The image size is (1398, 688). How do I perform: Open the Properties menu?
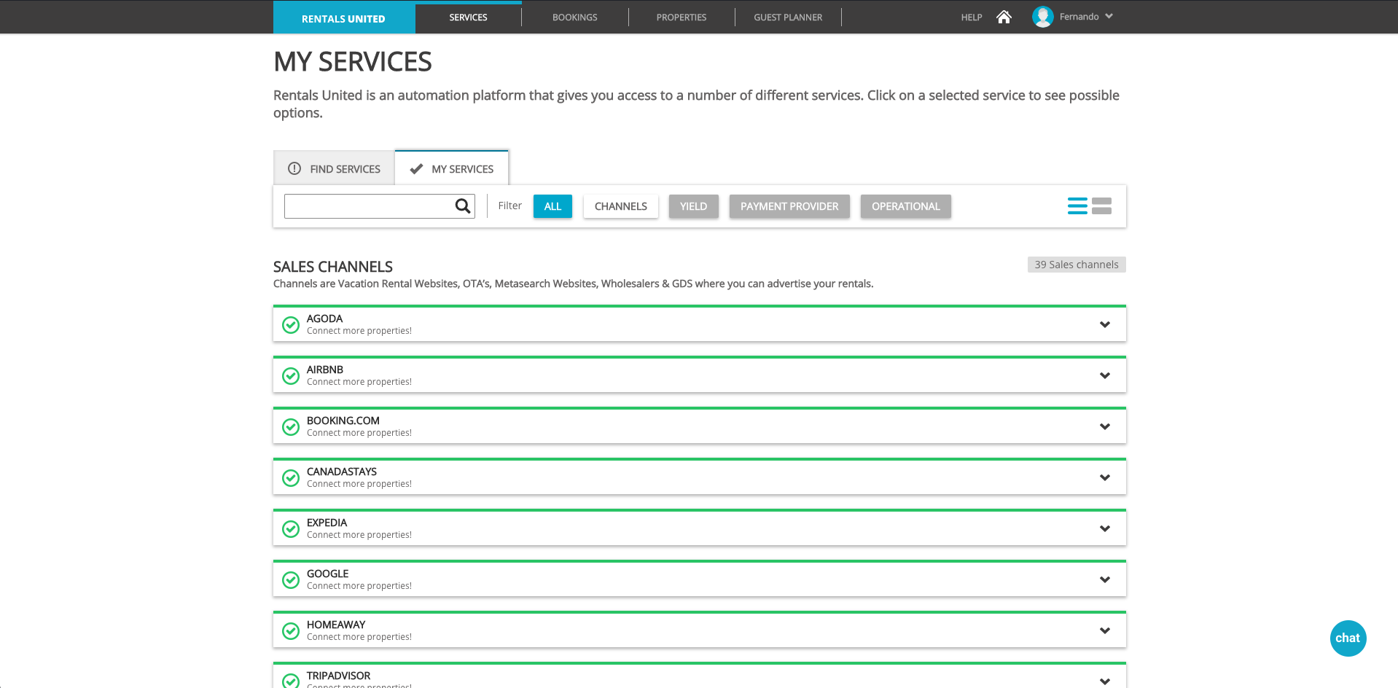coord(682,17)
